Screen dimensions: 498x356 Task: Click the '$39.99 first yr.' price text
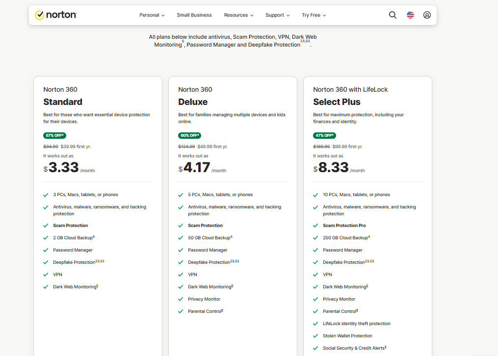[76, 147]
